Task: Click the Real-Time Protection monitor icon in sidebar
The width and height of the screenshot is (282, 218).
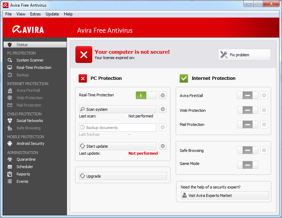Action: click(x=10, y=68)
